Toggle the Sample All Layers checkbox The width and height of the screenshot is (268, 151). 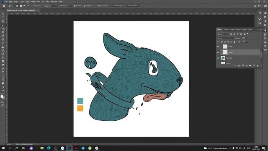(96, 6)
